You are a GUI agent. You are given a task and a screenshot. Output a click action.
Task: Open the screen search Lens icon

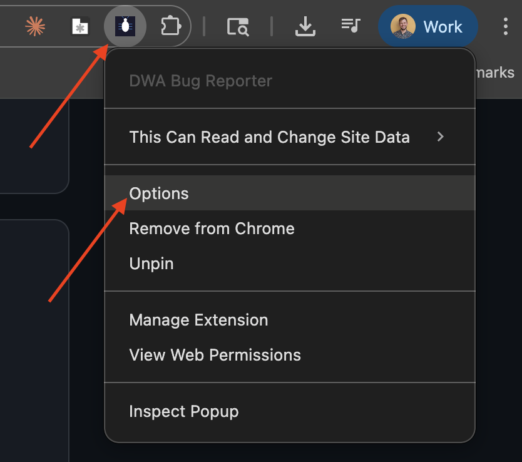[238, 26]
